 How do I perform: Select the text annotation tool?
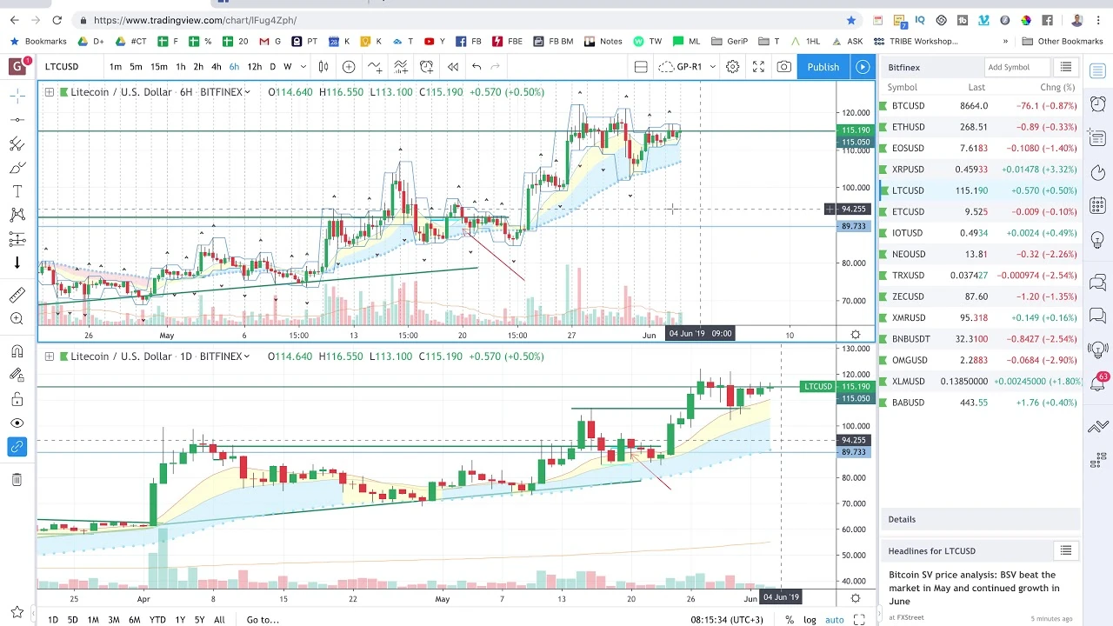click(17, 191)
